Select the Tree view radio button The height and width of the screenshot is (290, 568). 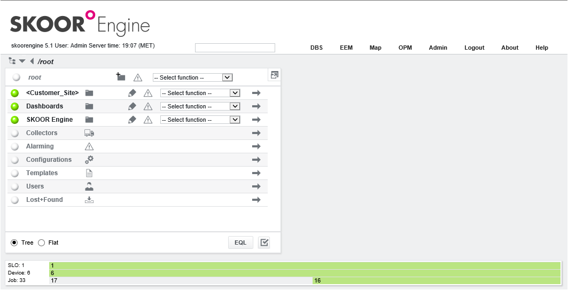pyautogui.click(x=14, y=243)
